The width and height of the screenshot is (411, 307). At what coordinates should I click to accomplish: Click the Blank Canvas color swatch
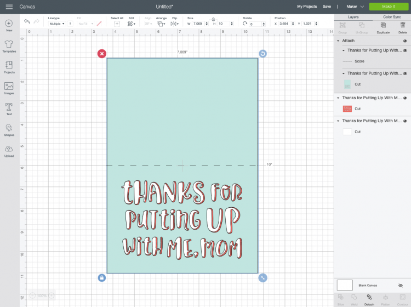[x=345, y=285]
